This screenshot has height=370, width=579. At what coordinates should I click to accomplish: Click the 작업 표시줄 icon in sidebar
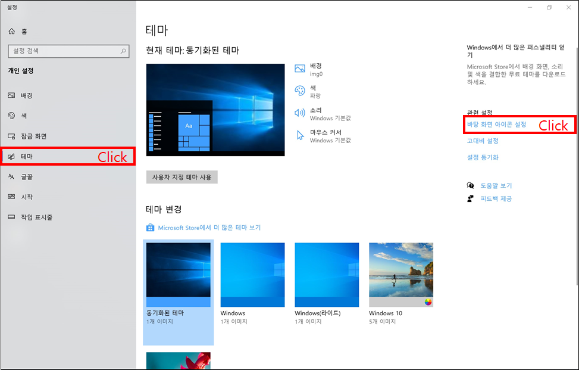tap(11, 217)
